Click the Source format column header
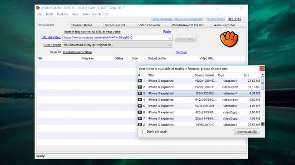 (x=204, y=75)
